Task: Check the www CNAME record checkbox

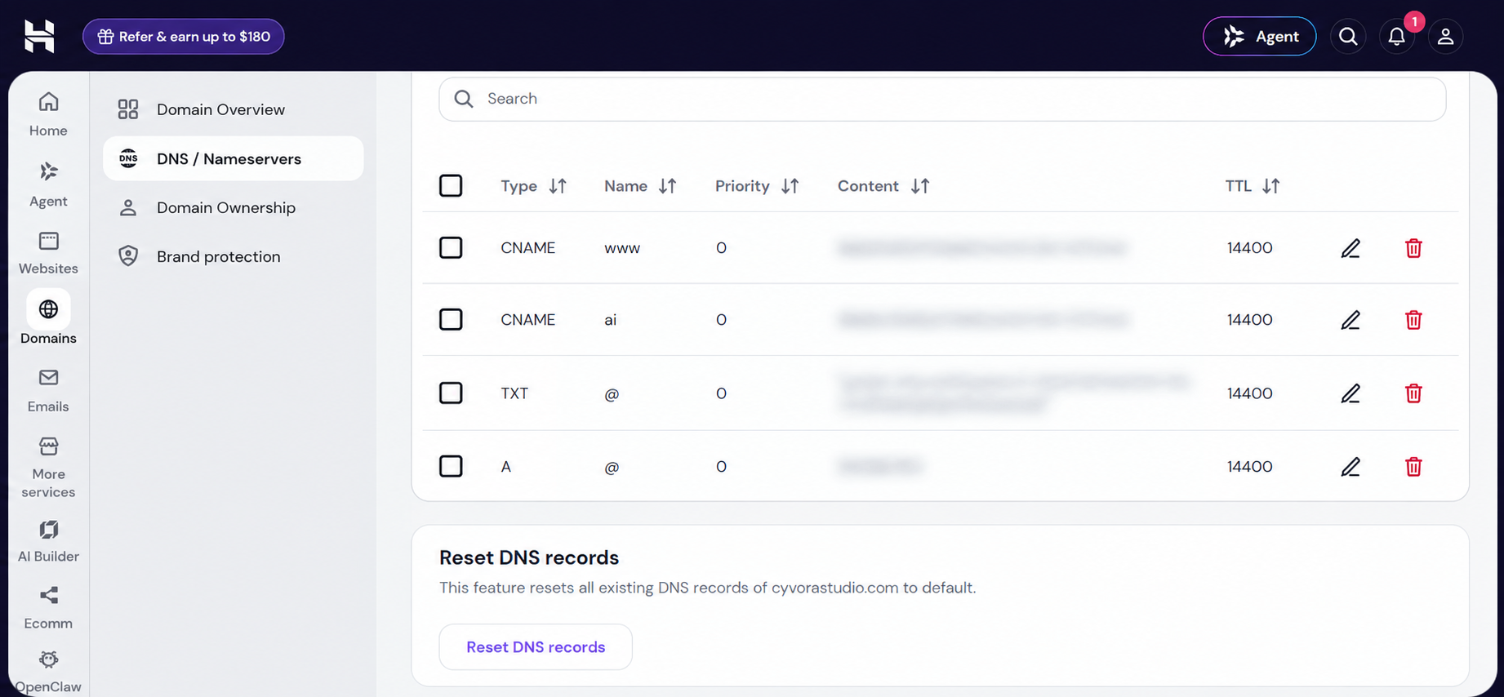Action: (x=451, y=248)
